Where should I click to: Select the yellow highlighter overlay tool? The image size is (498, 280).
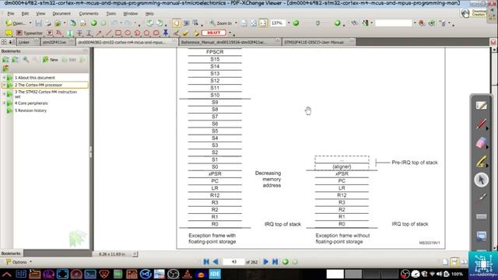(481, 161)
